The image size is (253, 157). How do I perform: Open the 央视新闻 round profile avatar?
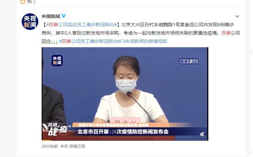(x=30, y=22)
